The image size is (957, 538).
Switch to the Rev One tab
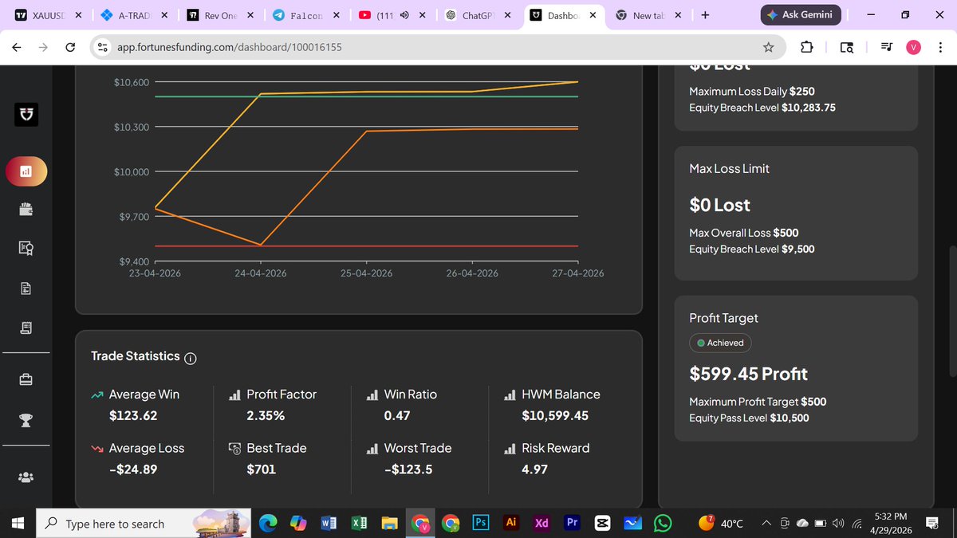220,15
